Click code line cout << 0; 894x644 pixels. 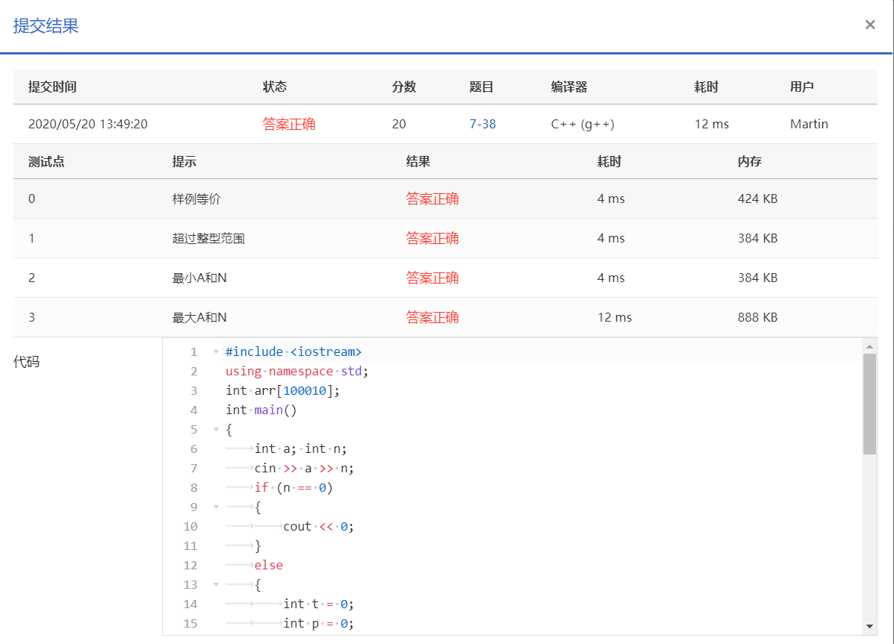[319, 526]
